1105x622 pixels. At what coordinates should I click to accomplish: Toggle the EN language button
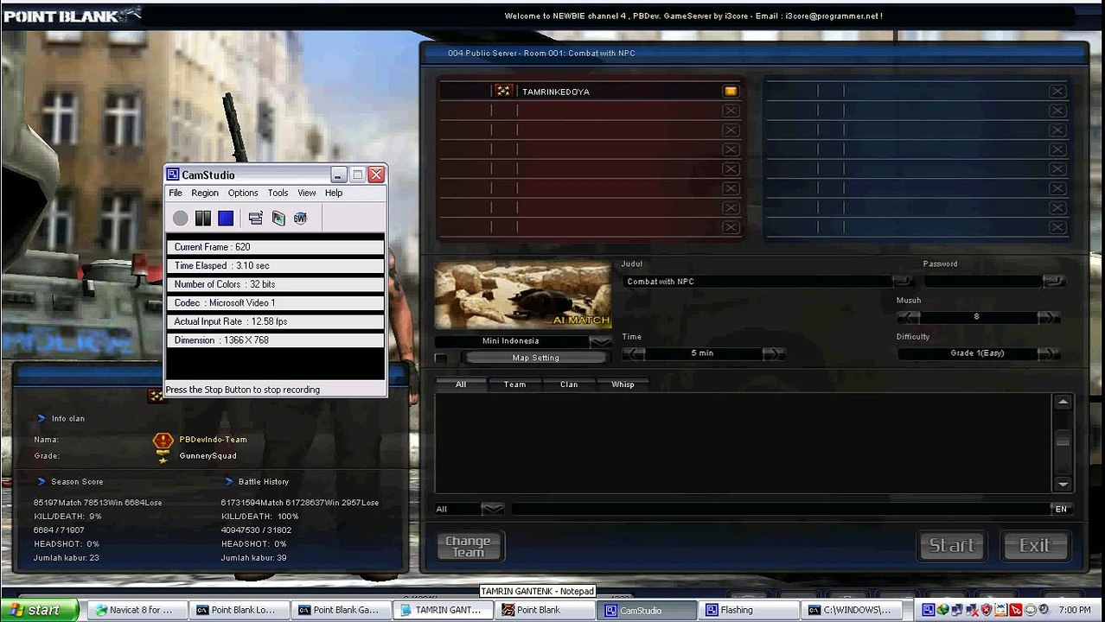[x=1061, y=509]
